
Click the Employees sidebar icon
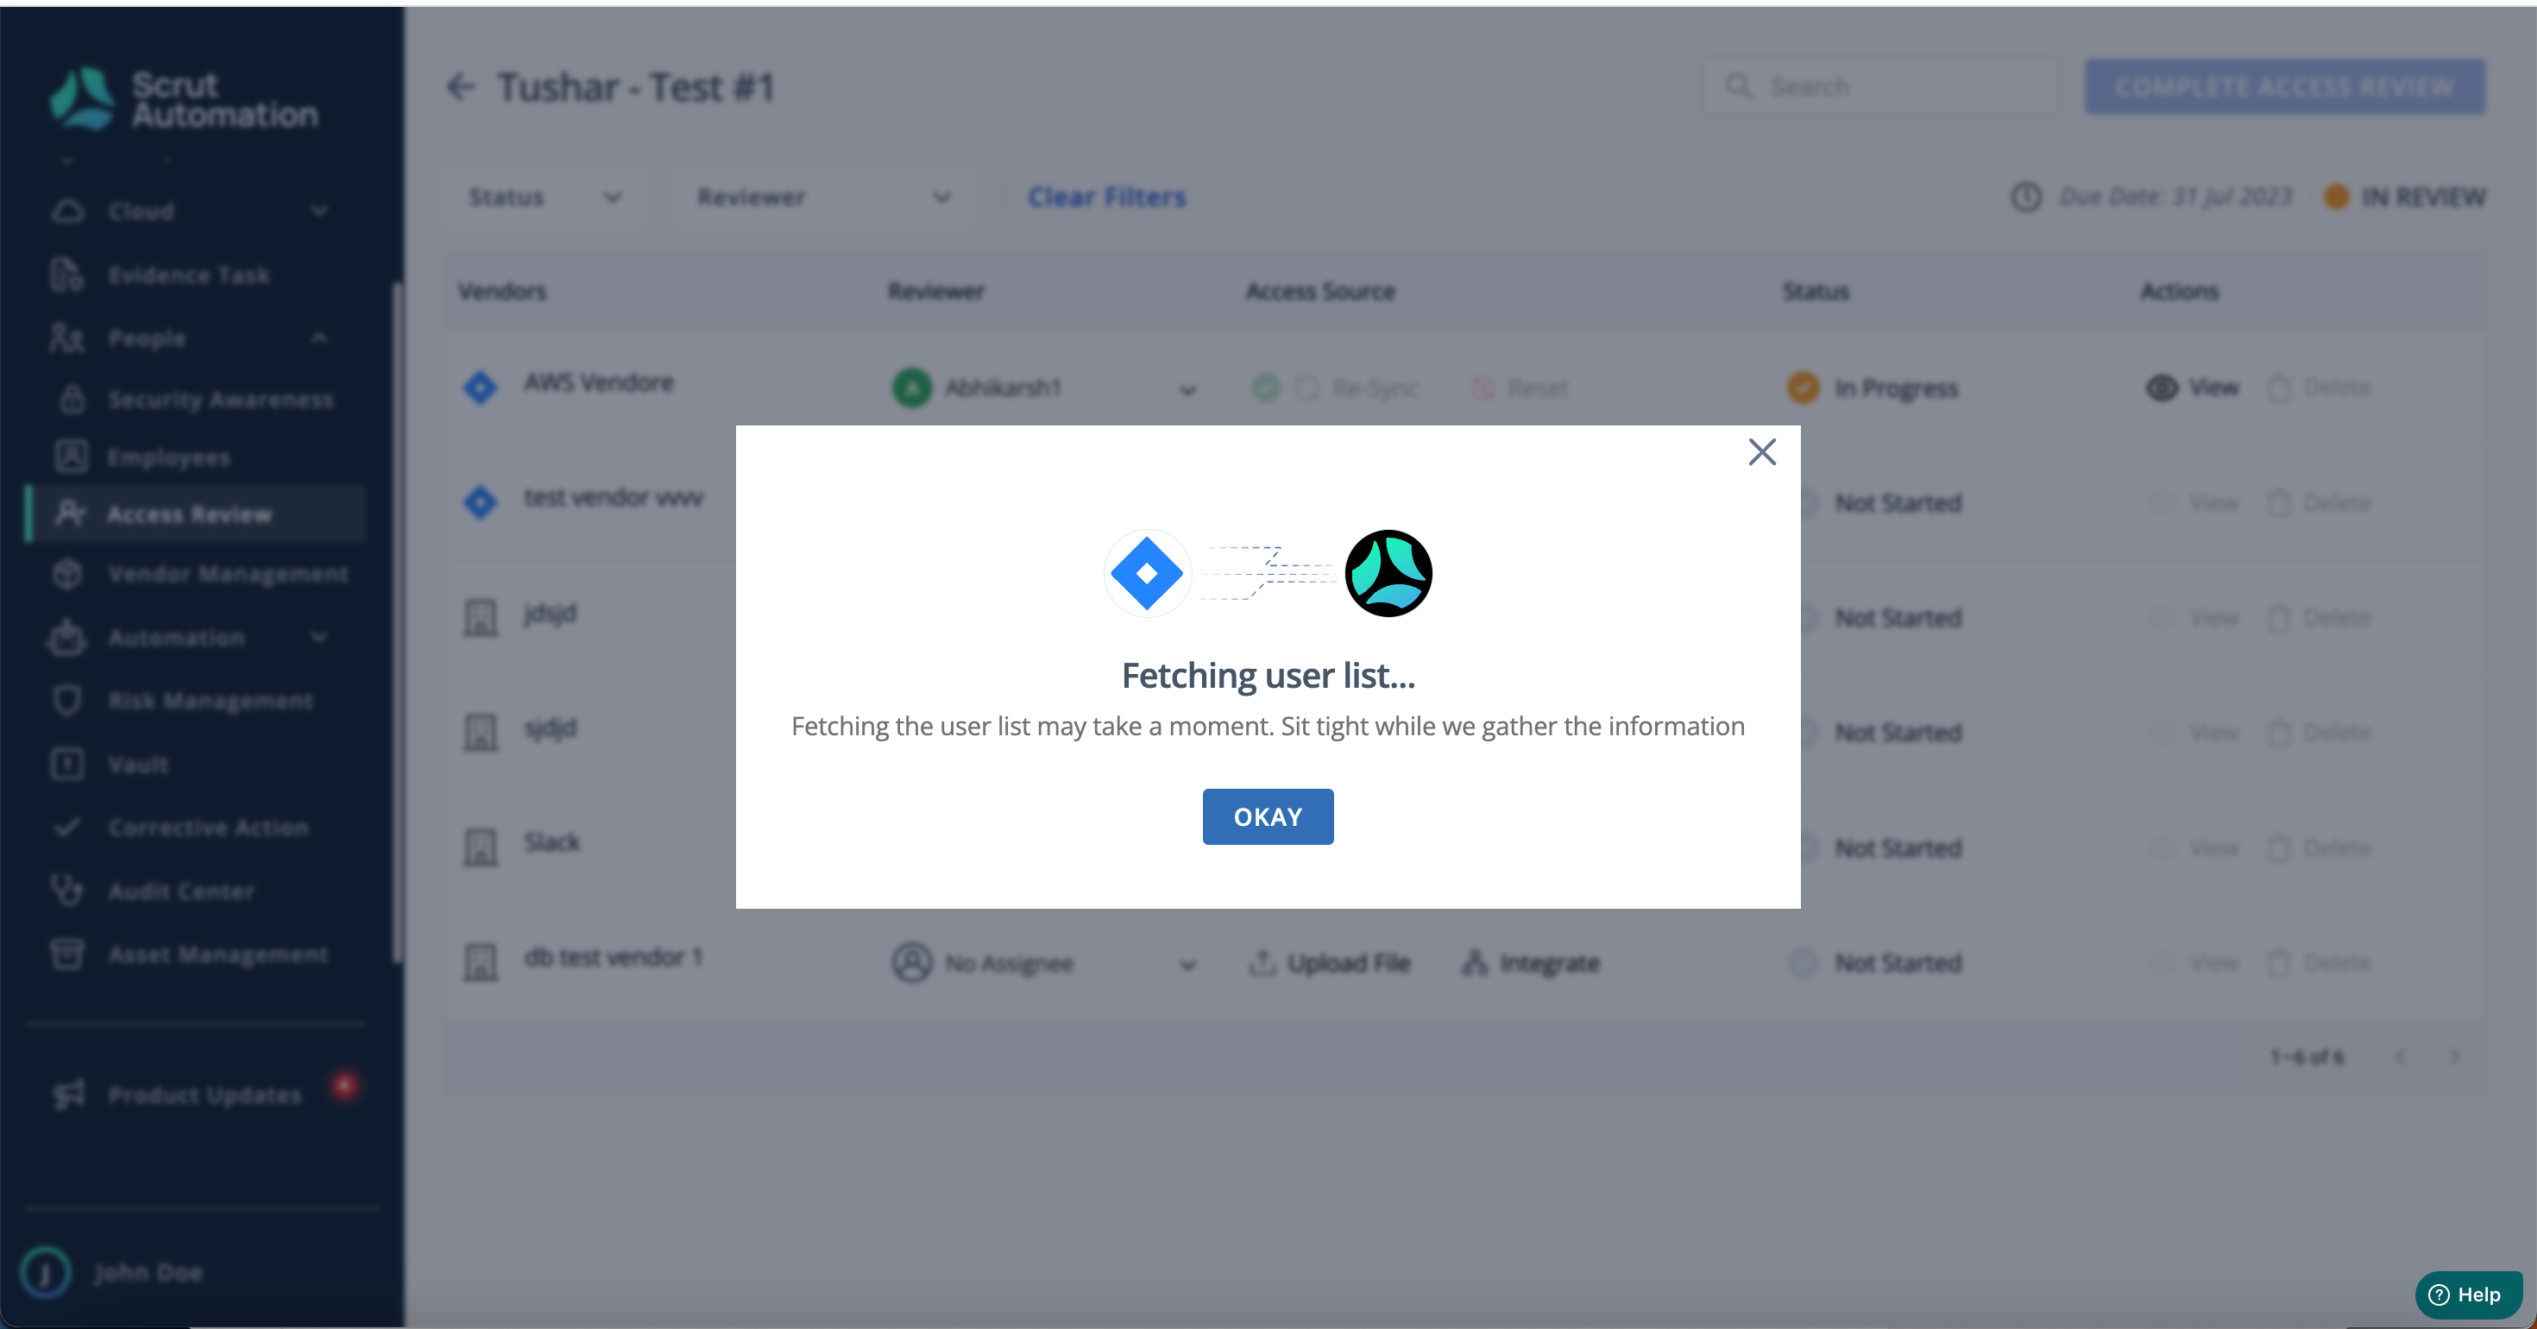click(71, 457)
